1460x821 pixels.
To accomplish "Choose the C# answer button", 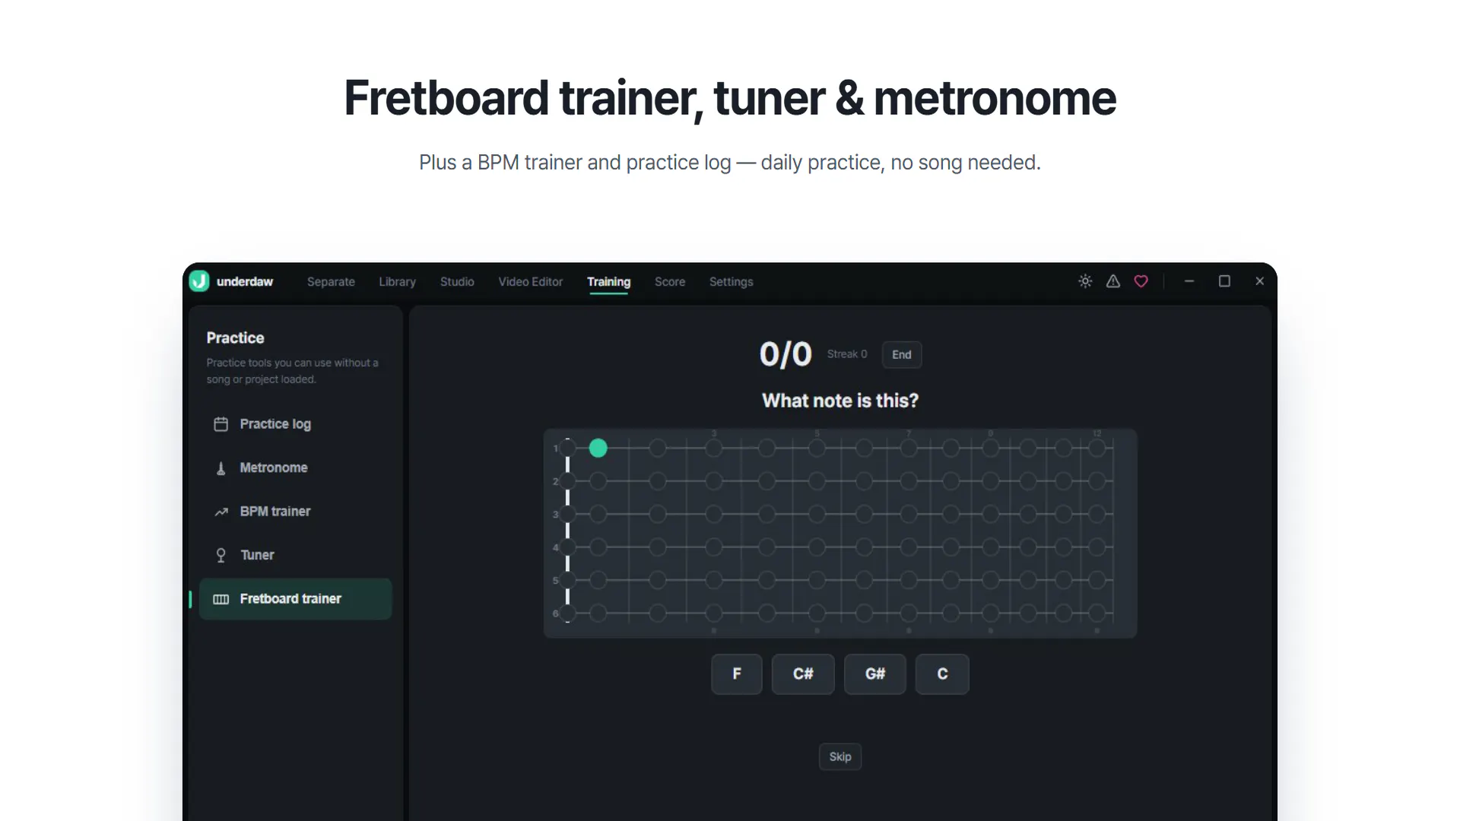I will pos(803,674).
